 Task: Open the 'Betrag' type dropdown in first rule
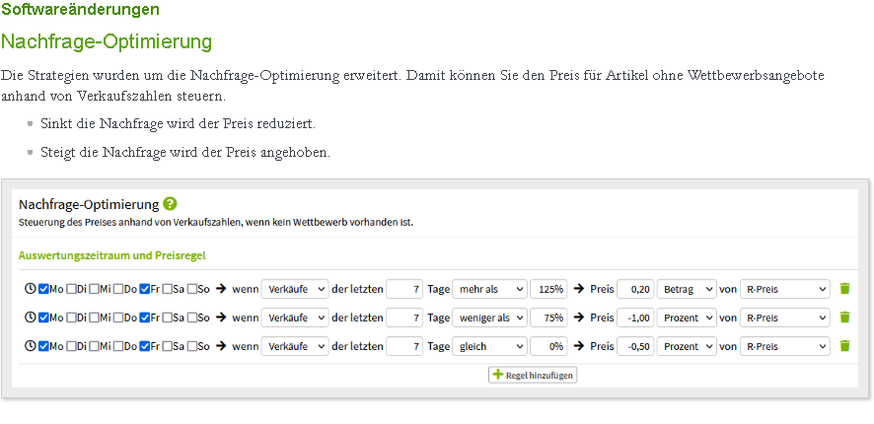pos(687,289)
